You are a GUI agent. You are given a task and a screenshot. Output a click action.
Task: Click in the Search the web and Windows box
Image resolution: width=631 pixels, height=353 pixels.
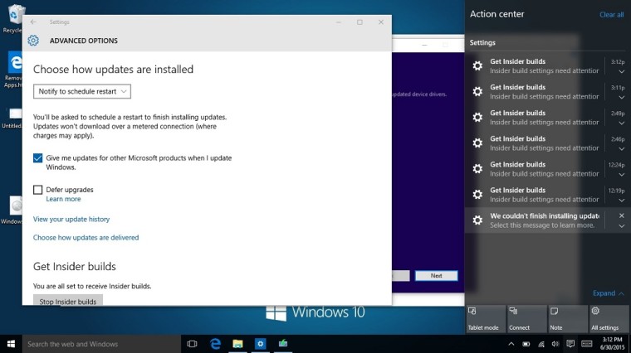pos(101,344)
